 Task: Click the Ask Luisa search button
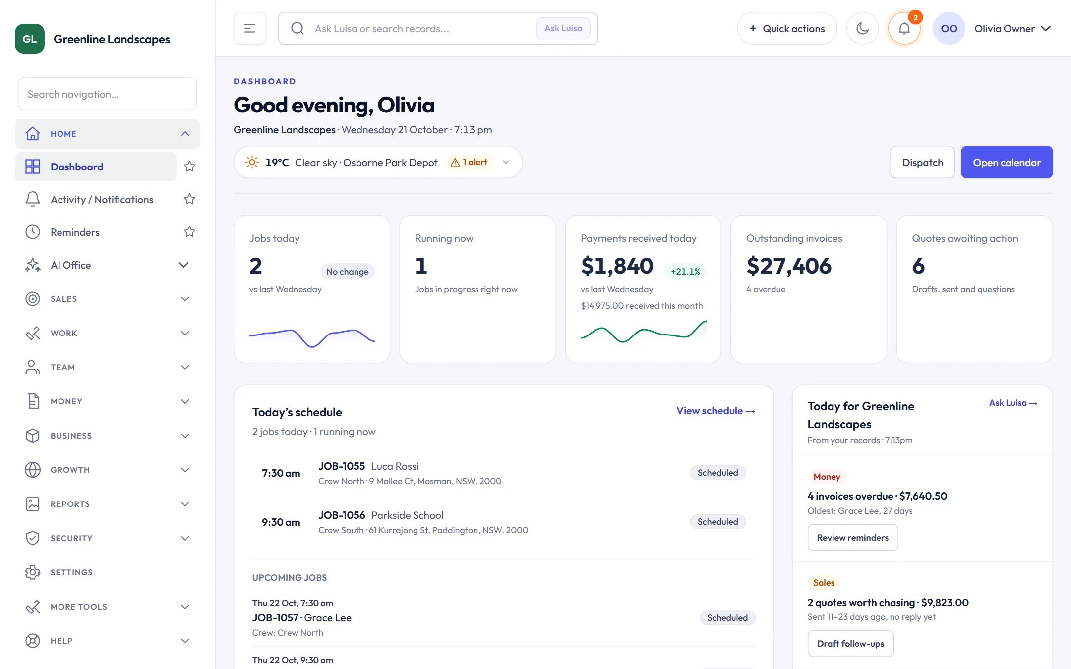tap(563, 28)
